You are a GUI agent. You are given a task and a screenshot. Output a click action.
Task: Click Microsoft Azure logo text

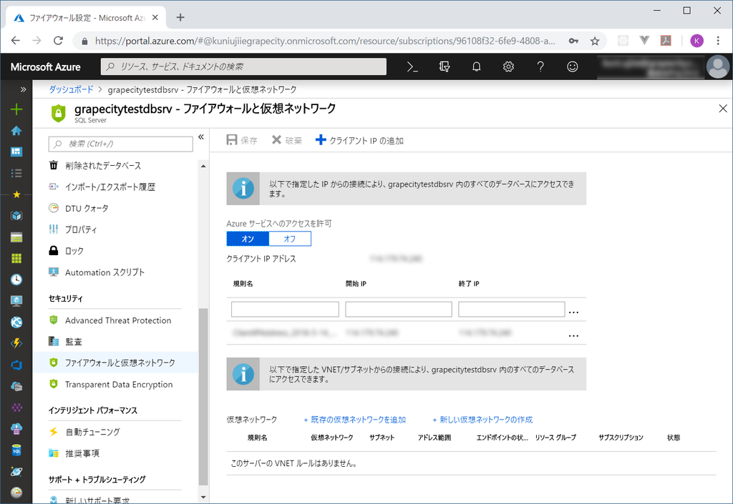(45, 66)
